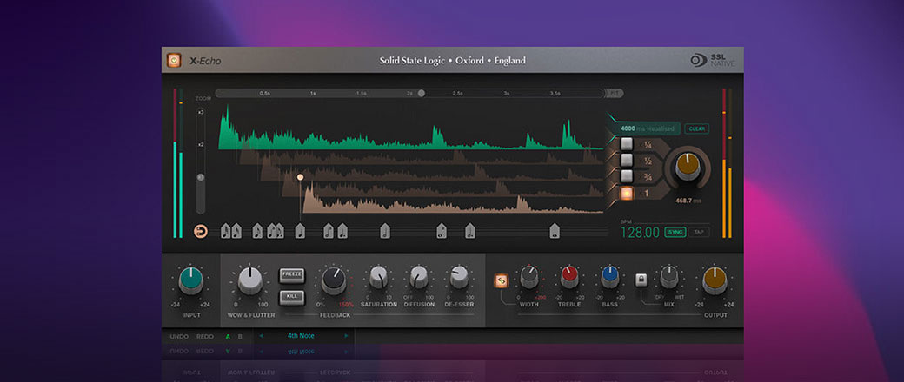Click the timeline range handle near 2s
Viewport: 904px width, 382px height.
422,94
